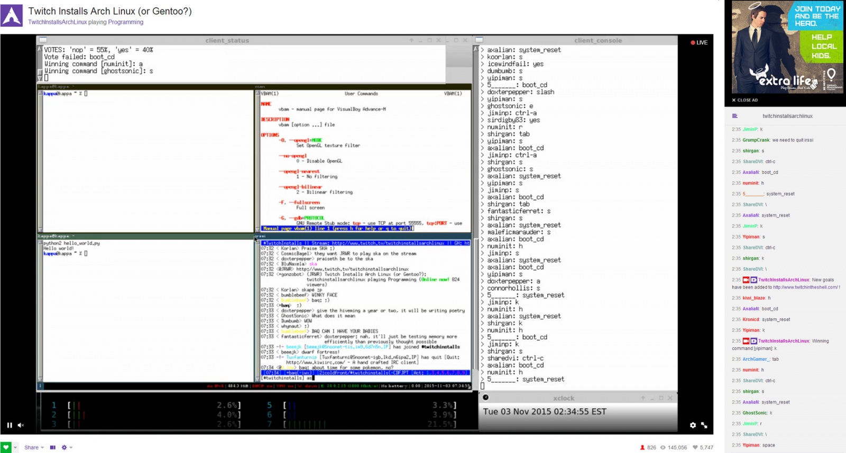846x453 pixels.
Task: Open the Extra Life advertisement banner
Action: point(787,47)
